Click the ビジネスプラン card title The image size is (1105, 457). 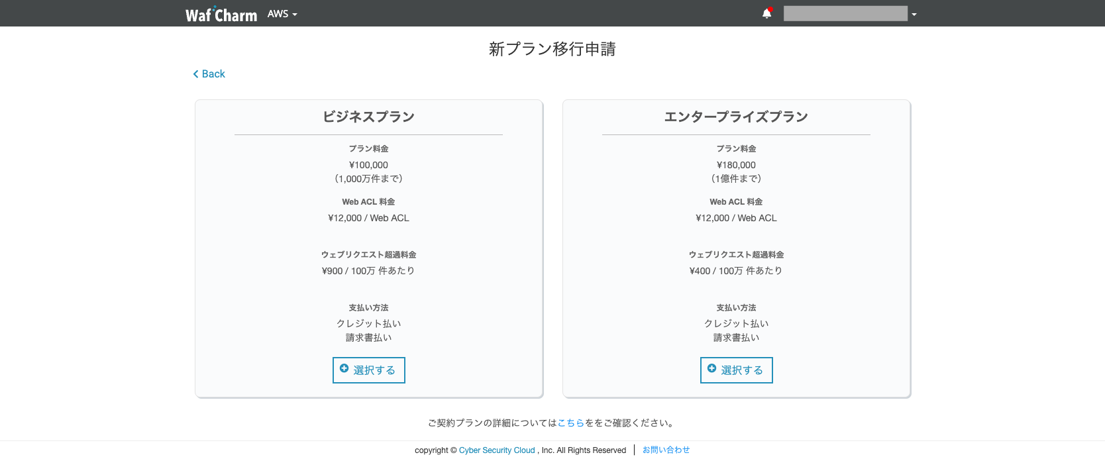point(368,117)
